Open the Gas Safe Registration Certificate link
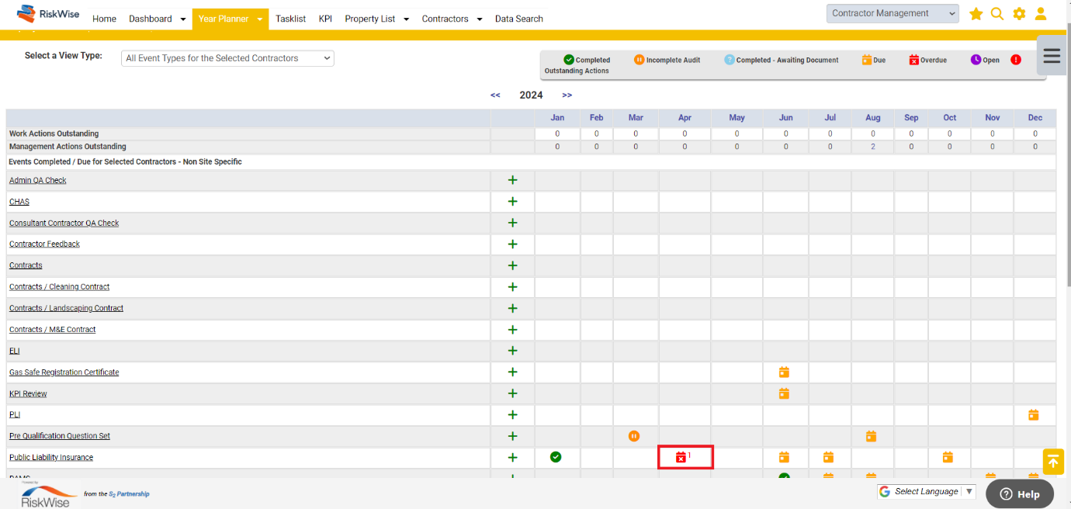The width and height of the screenshot is (1071, 509). (64, 372)
